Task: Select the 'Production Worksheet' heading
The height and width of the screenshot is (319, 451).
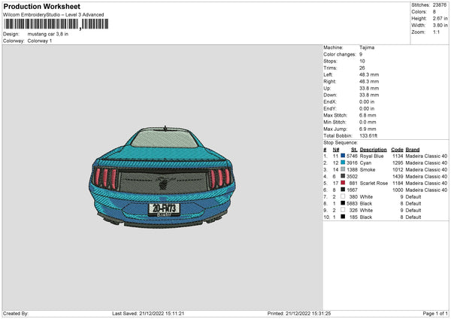Action: pos(41,6)
